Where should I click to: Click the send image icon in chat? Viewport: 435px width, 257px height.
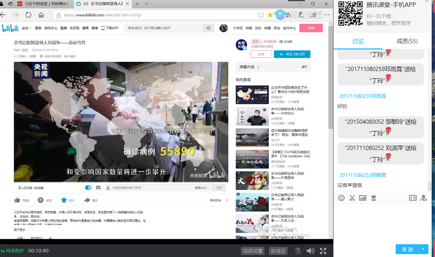pos(362,198)
